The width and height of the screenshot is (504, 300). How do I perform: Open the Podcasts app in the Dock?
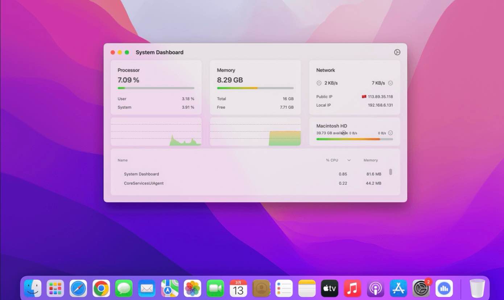(x=375, y=289)
